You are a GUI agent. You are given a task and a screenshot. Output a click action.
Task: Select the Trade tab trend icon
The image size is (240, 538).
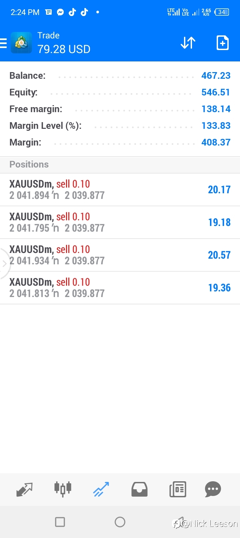click(x=101, y=490)
